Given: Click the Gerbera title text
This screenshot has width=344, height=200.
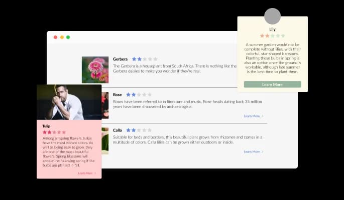Looking at the screenshot, I should [120, 59].
